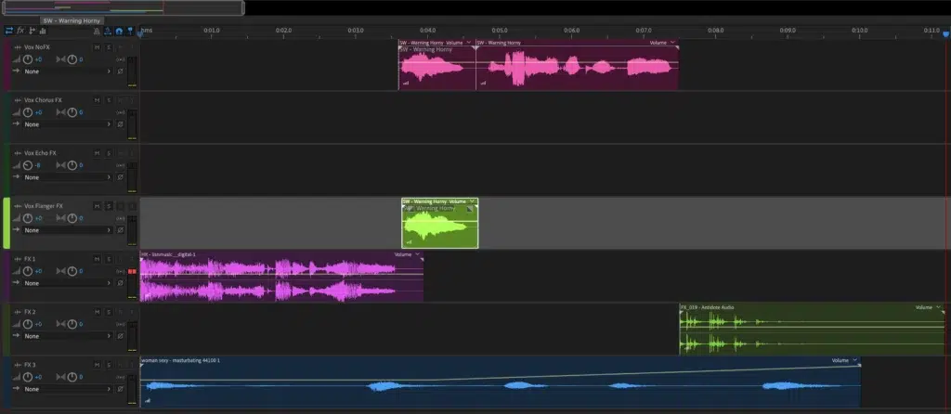Toggle global clip stretching icon
Screen dimensions: 951x414
click(108, 31)
